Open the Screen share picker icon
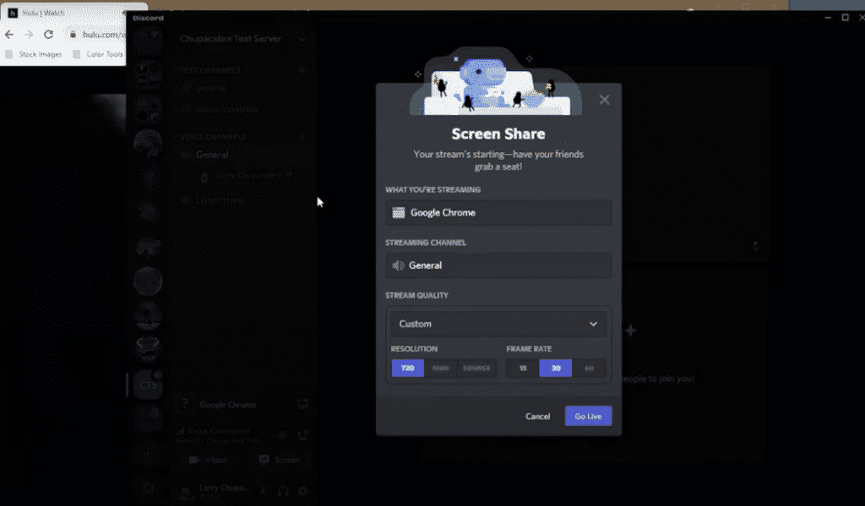 click(302, 404)
